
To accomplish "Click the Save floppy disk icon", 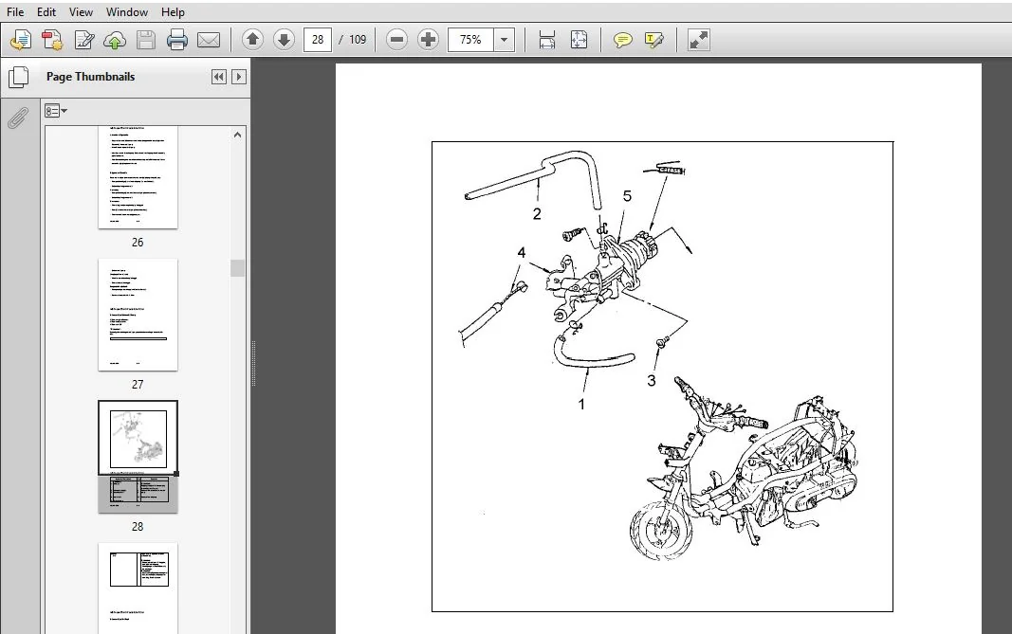I will point(146,40).
